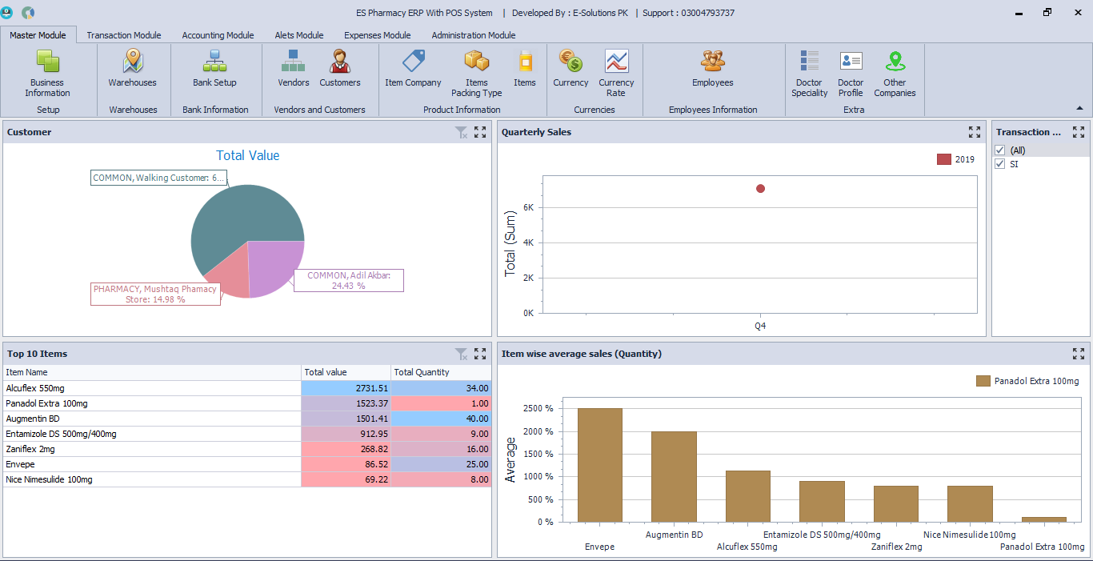
Task: Open the Employees icon
Action: click(712, 69)
